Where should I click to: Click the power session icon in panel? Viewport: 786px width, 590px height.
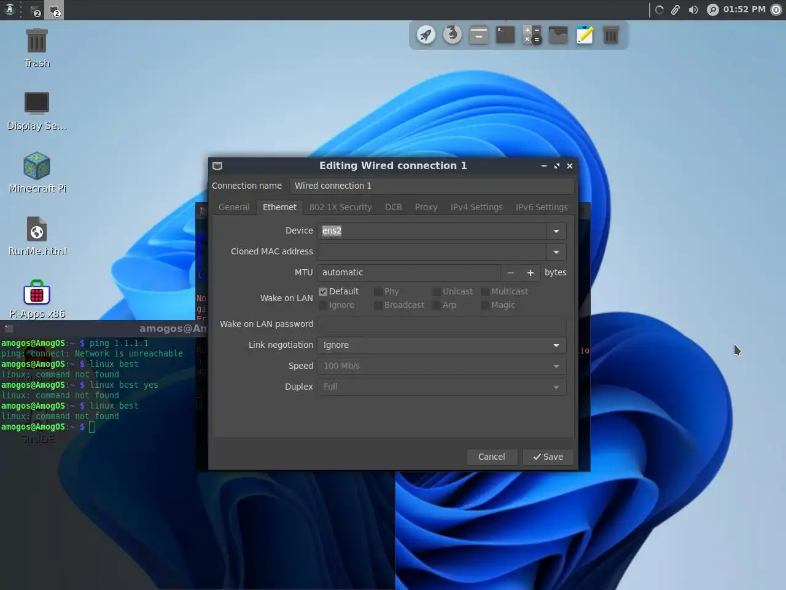tap(776, 10)
